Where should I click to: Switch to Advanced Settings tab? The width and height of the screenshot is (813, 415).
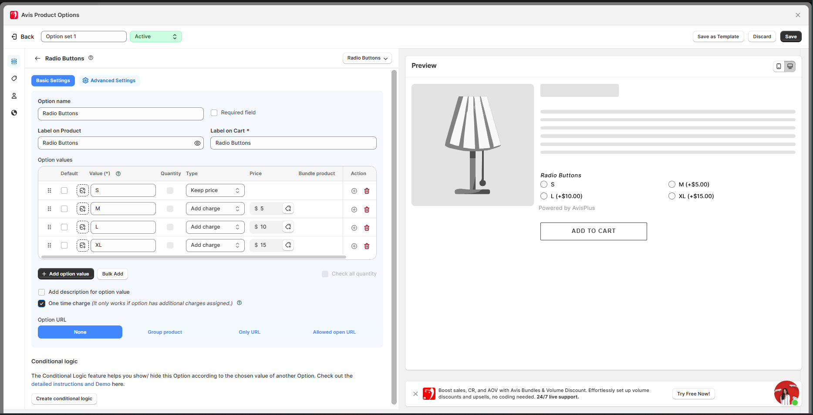tap(109, 80)
